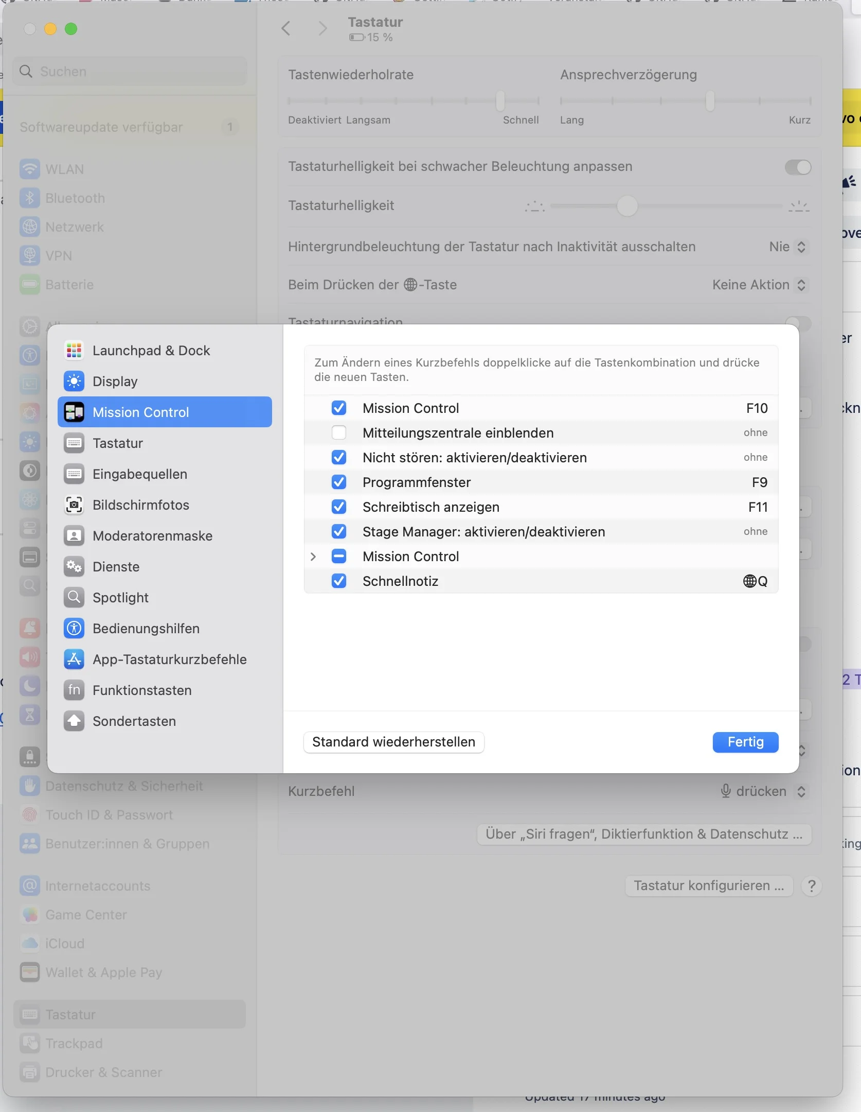Image resolution: width=861 pixels, height=1112 pixels.
Task: Expand the Mission Control shortcut group
Action: (313, 557)
